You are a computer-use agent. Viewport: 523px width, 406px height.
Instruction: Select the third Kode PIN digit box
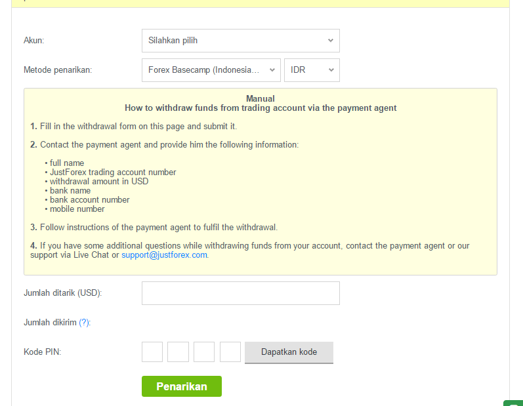point(204,352)
